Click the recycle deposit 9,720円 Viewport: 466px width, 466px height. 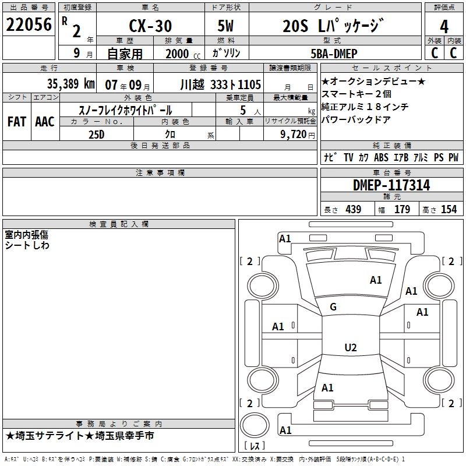click(298, 135)
